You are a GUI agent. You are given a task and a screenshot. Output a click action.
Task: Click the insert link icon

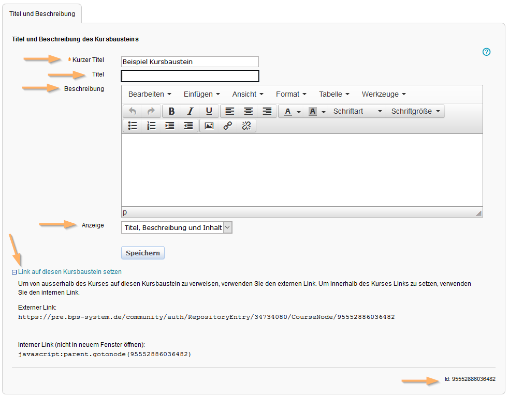pos(227,126)
